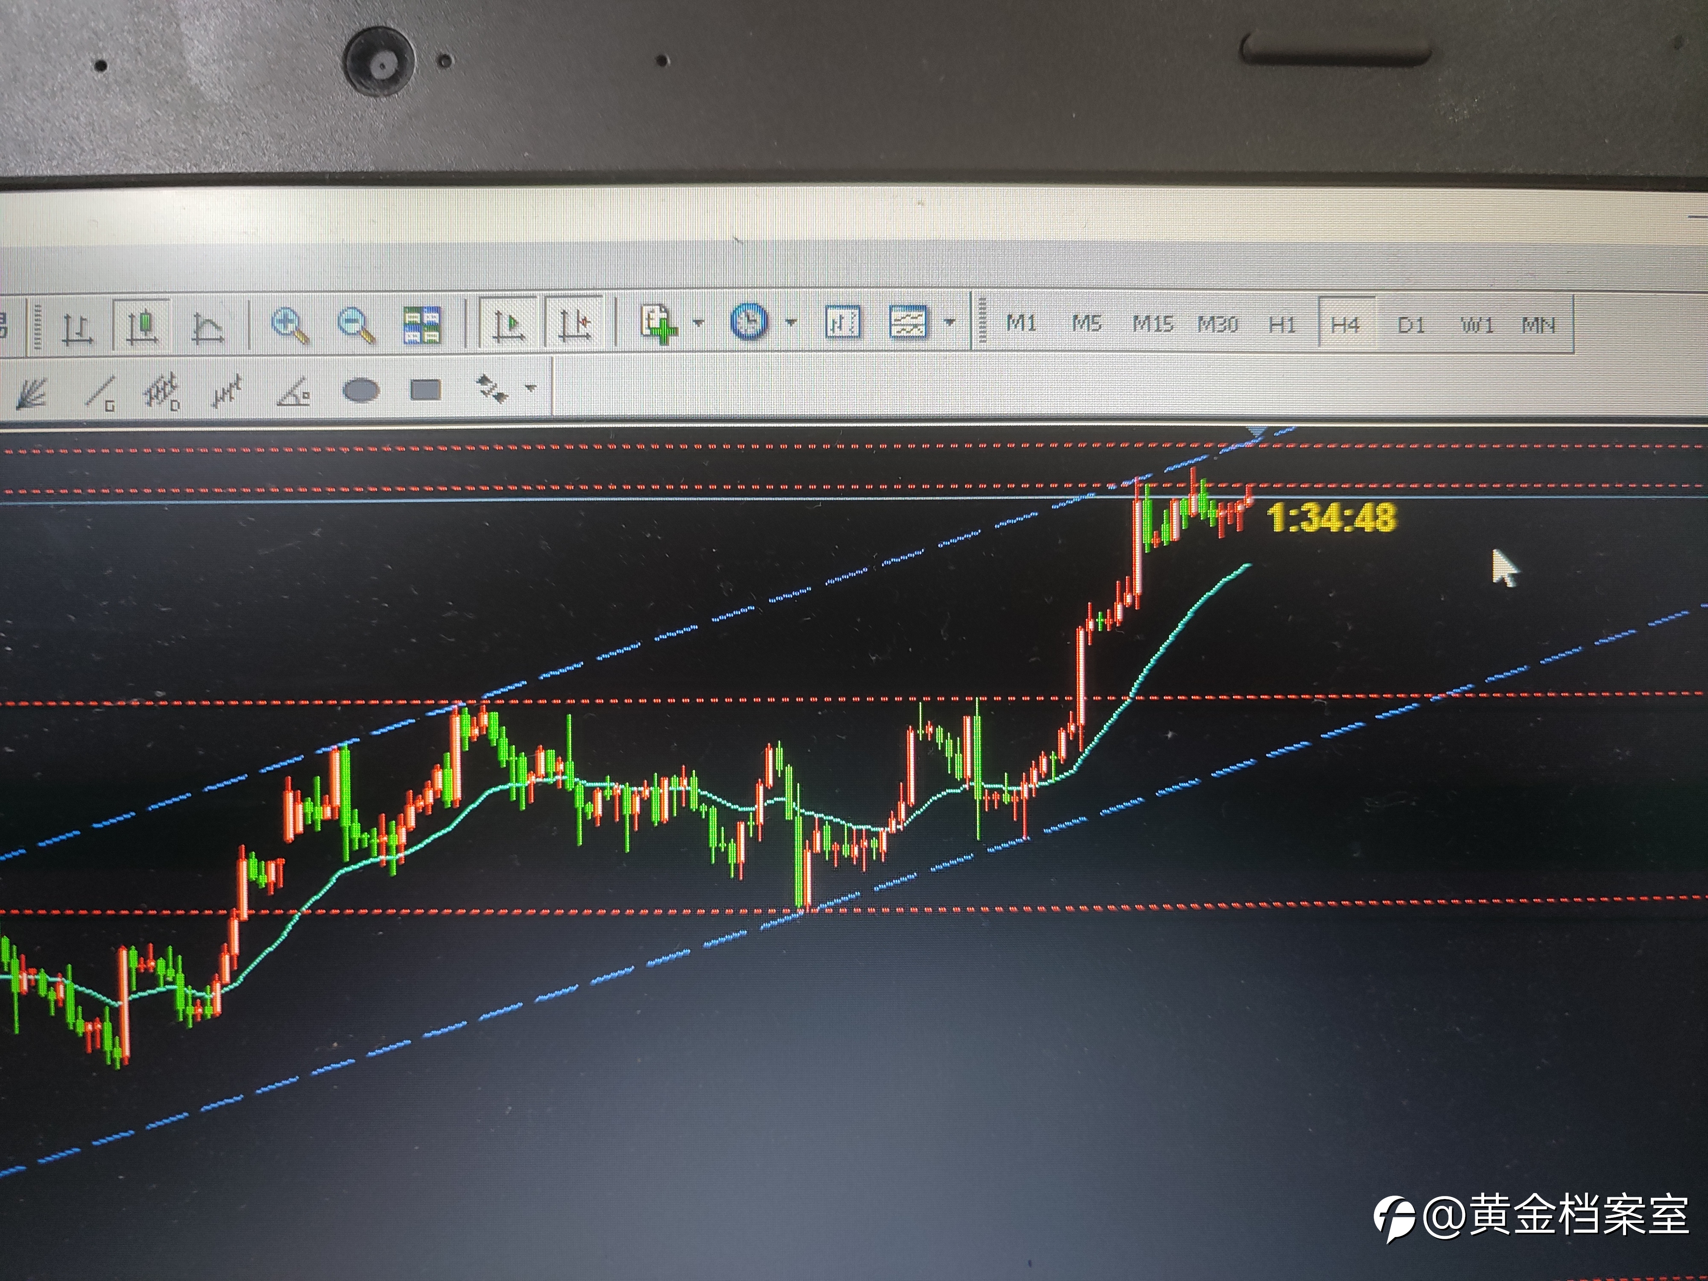Open the periods clock menu
The width and height of the screenshot is (1708, 1281).
748,322
